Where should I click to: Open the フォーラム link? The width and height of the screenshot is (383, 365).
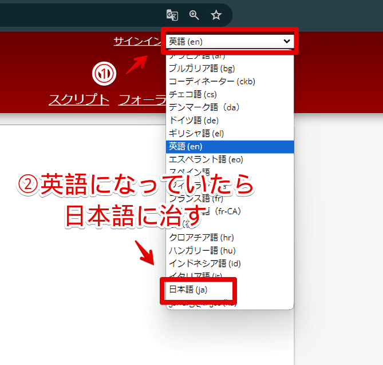(x=142, y=99)
